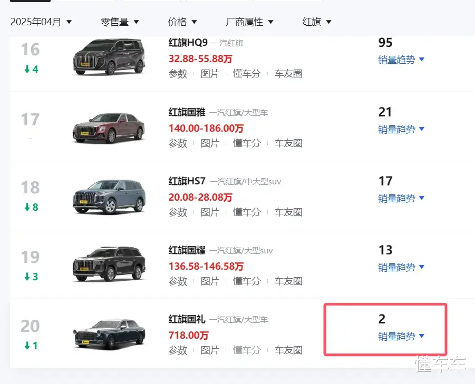Open the 2025年04月 date dropdown
475x384 pixels.
pyautogui.click(x=41, y=22)
